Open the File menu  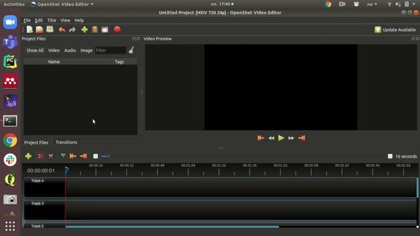27,20
